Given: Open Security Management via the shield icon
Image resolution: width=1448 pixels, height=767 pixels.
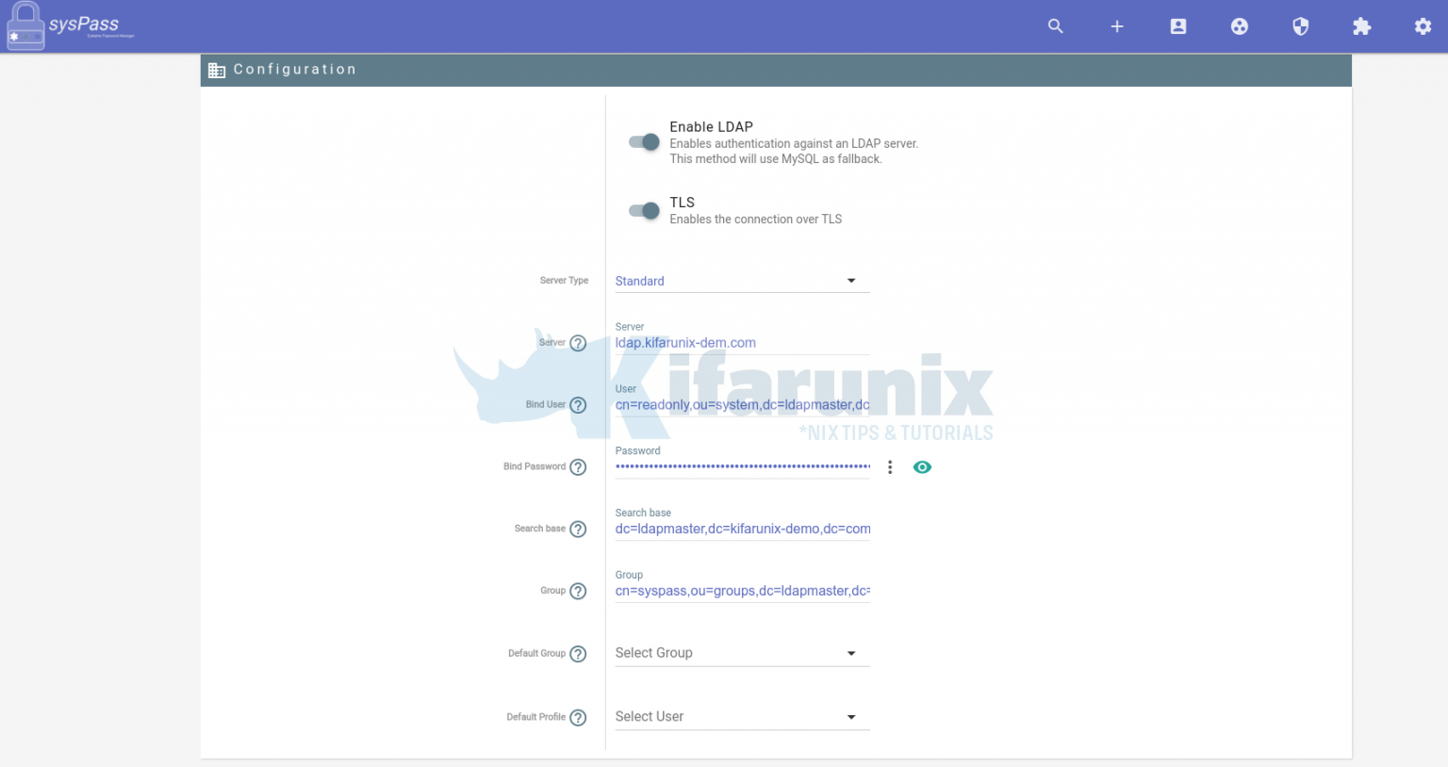Looking at the screenshot, I should (1300, 26).
